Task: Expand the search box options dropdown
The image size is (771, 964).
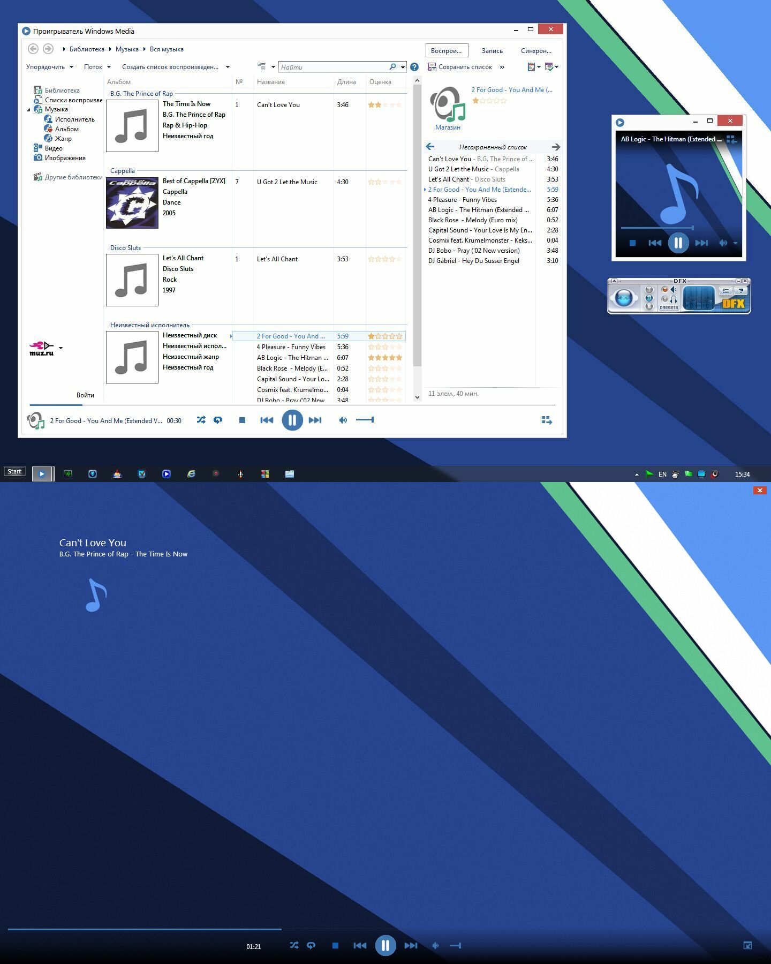Action: click(x=403, y=67)
